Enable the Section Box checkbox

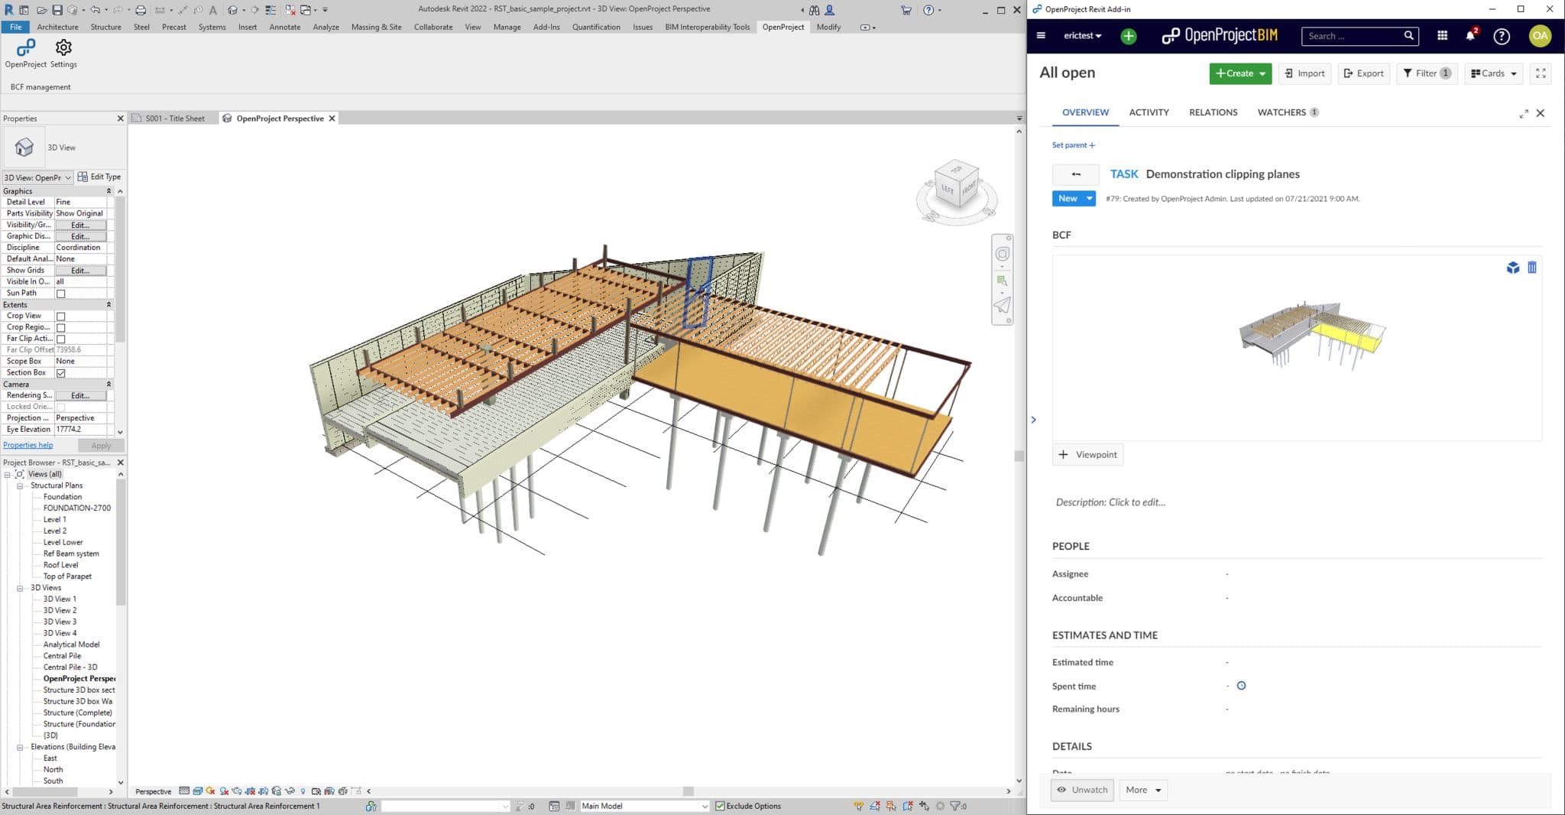[61, 372]
